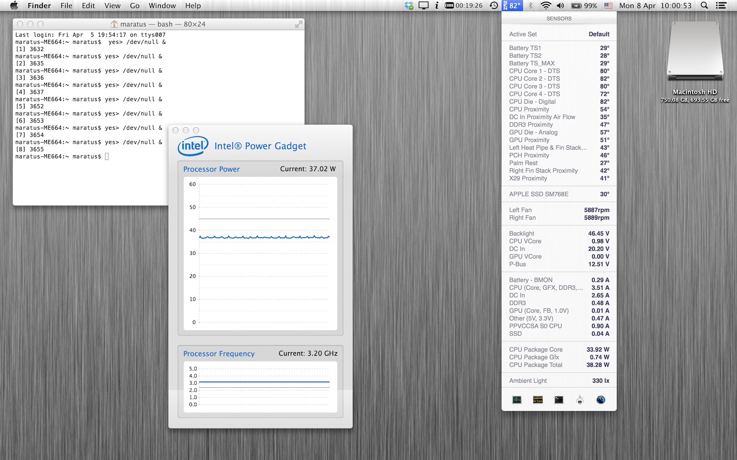The height and width of the screenshot is (460, 737).
Task: Click the Processor Frequency graph area
Action: 261,387
